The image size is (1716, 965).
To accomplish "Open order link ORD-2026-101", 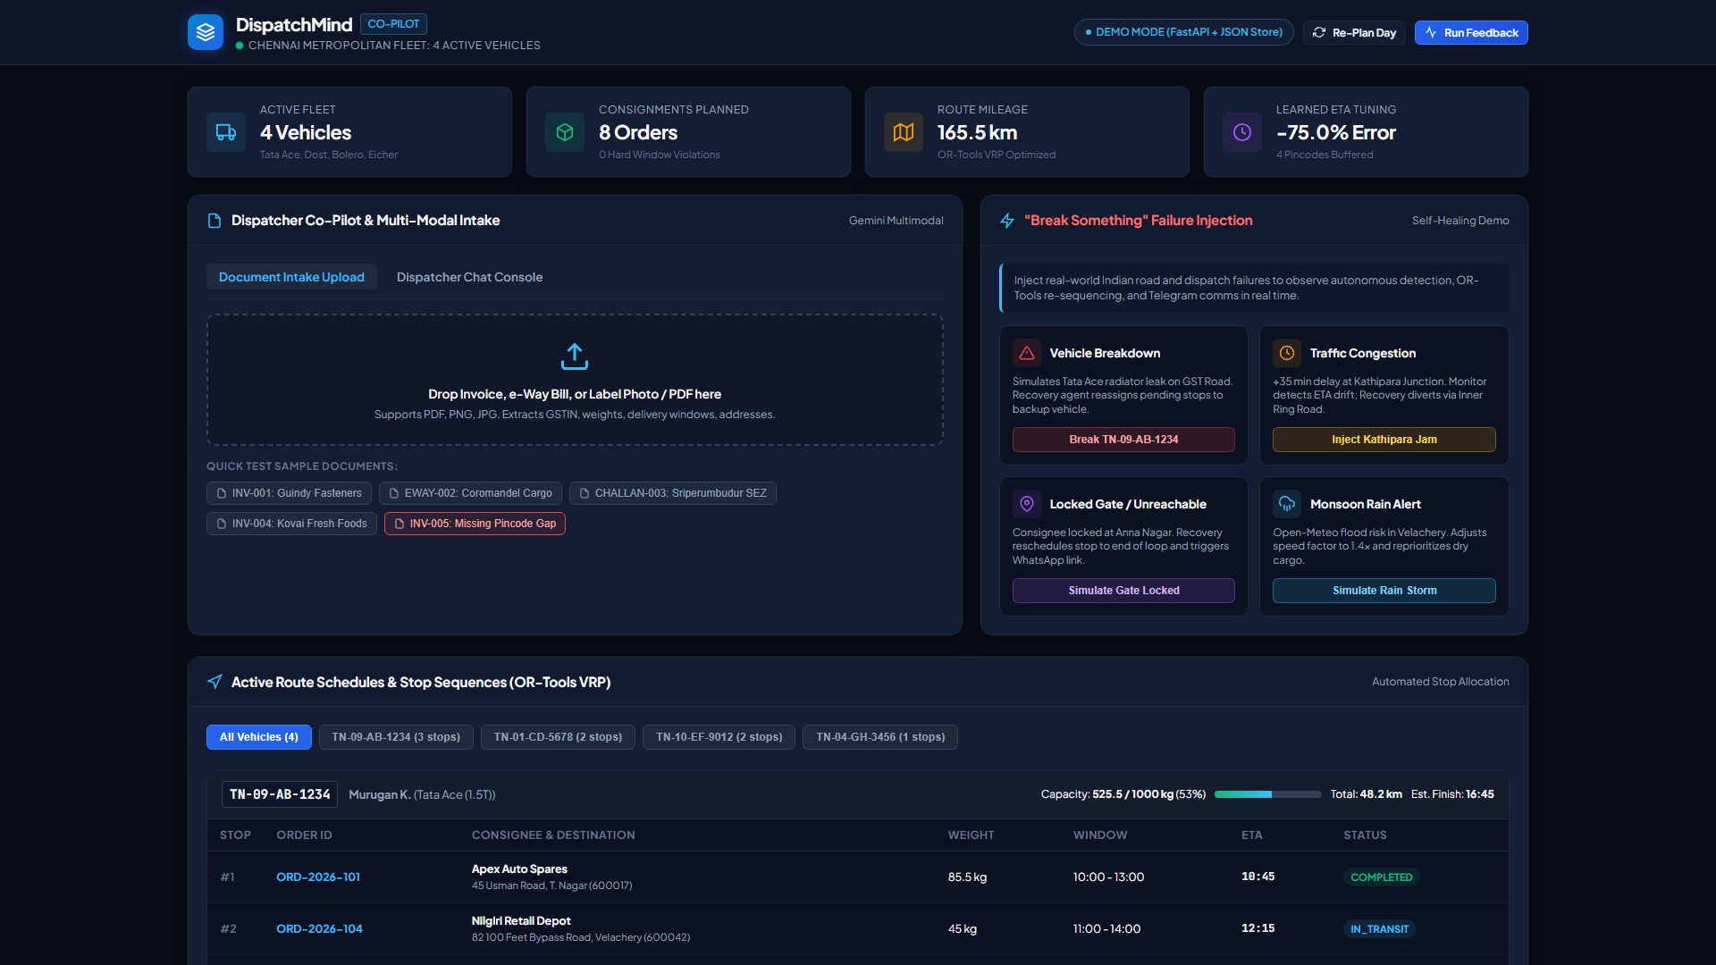I will pyautogui.click(x=318, y=877).
